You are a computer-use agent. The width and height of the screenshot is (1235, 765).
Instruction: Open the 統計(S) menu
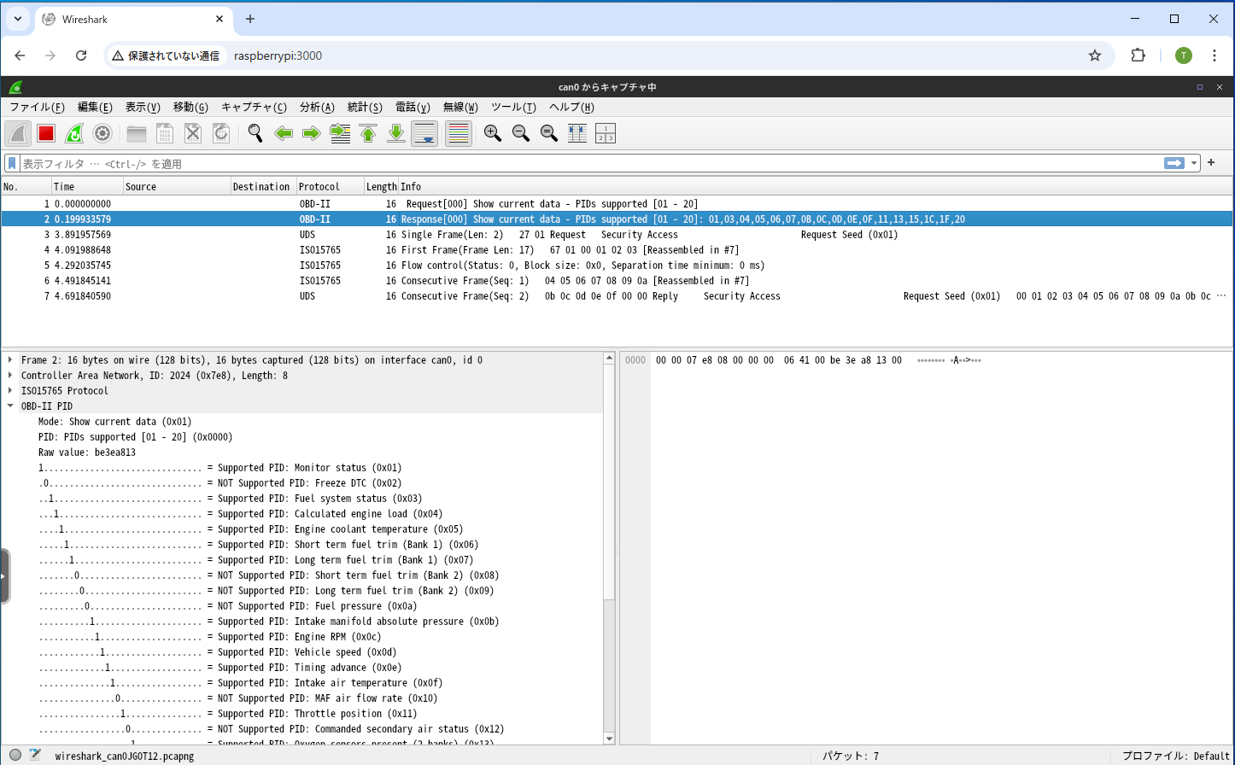pos(365,107)
